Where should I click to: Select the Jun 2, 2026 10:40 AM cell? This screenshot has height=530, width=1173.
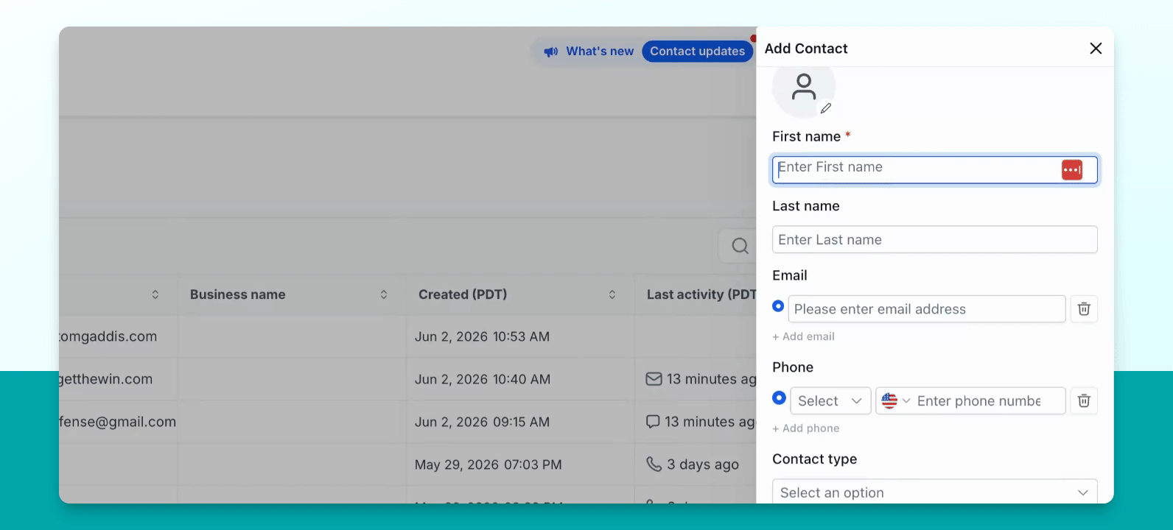coord(482,379)
